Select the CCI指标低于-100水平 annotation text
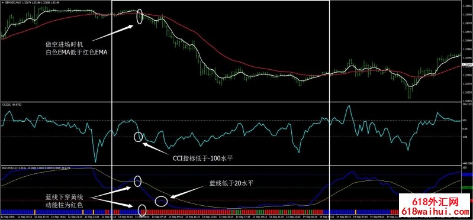 [202, 158]
